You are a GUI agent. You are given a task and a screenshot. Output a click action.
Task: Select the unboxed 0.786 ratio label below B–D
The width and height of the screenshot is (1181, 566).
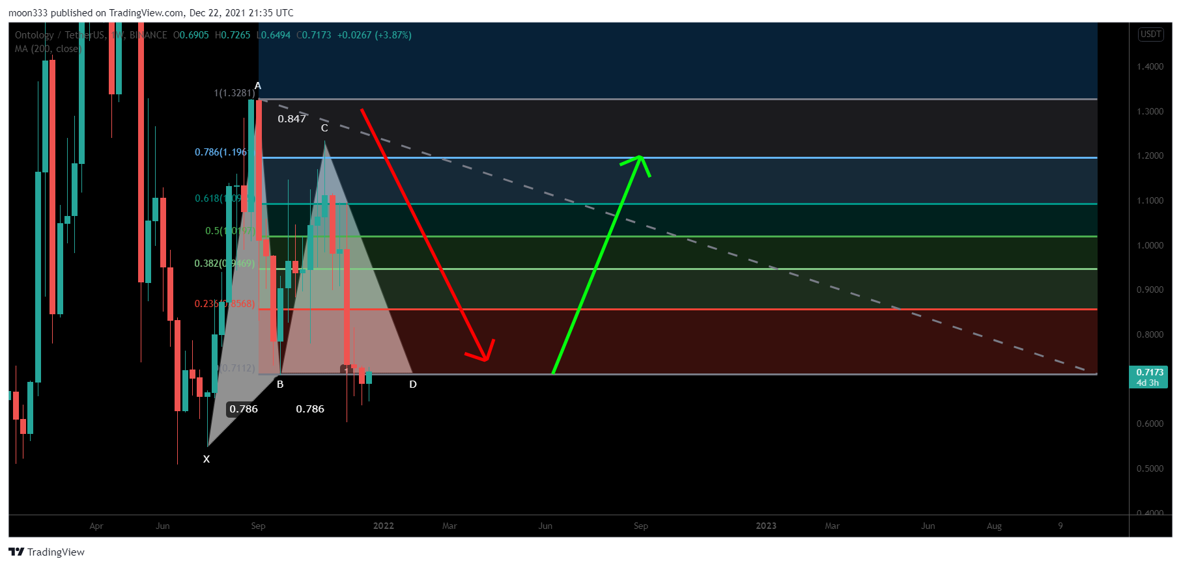click(310, 409)
